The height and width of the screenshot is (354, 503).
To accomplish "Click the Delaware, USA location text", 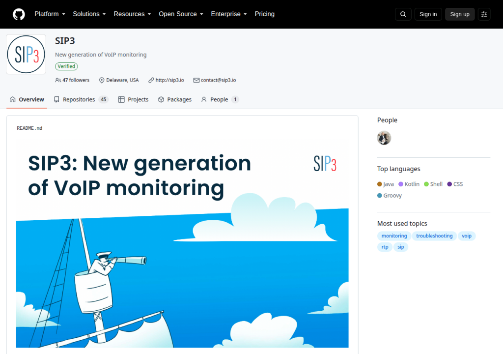I will (122, 80).
